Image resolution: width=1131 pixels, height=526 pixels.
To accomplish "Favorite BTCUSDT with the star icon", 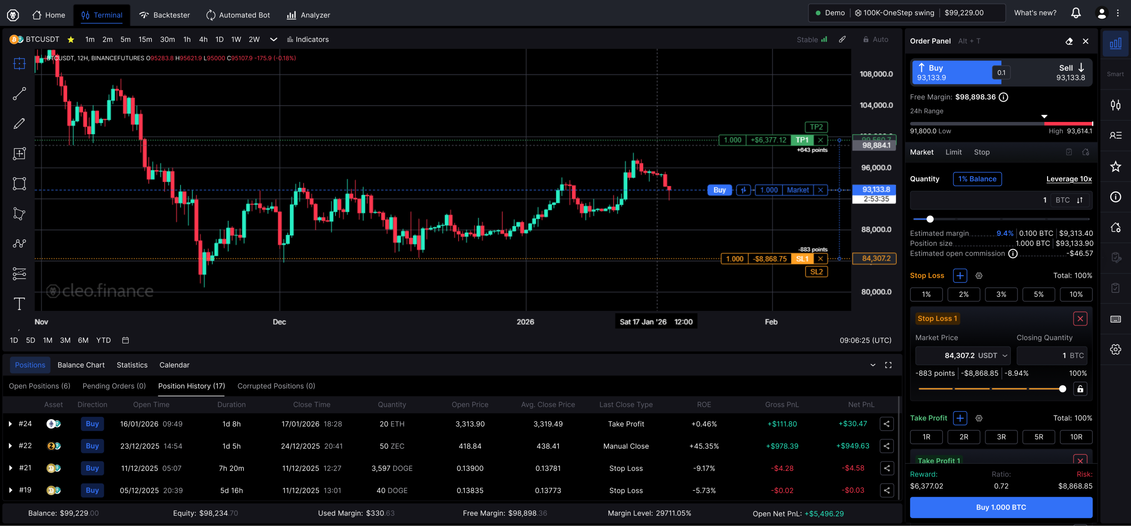I will tap(71, 40).
